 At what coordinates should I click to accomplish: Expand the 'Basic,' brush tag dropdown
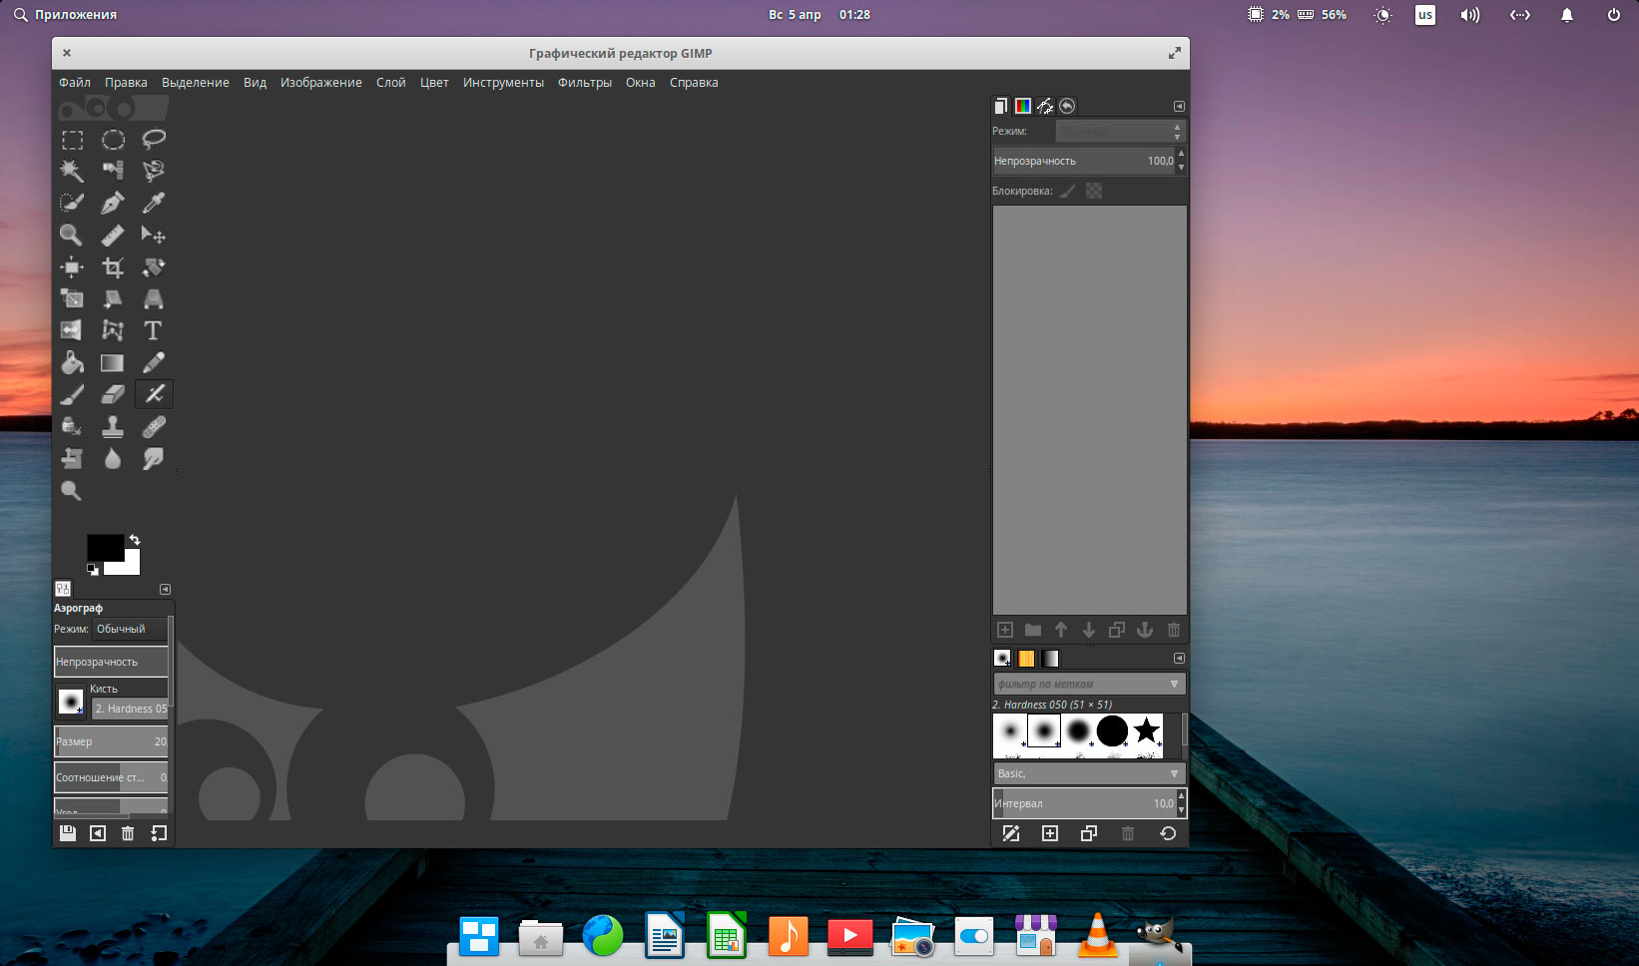point(1088,773)
